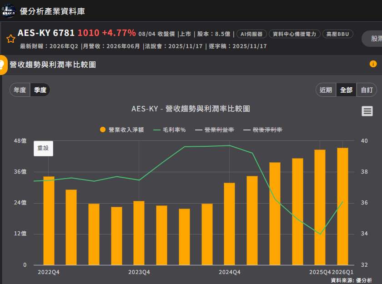The image size is (382, 284).
Task: Click 月營收:2026年06月 text
Action: (x=111, y=46)
